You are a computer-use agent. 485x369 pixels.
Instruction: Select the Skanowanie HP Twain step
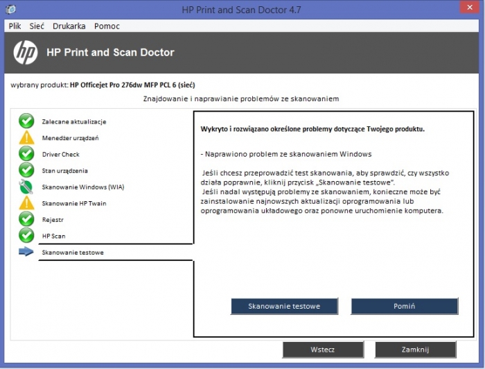coord(74,203)
